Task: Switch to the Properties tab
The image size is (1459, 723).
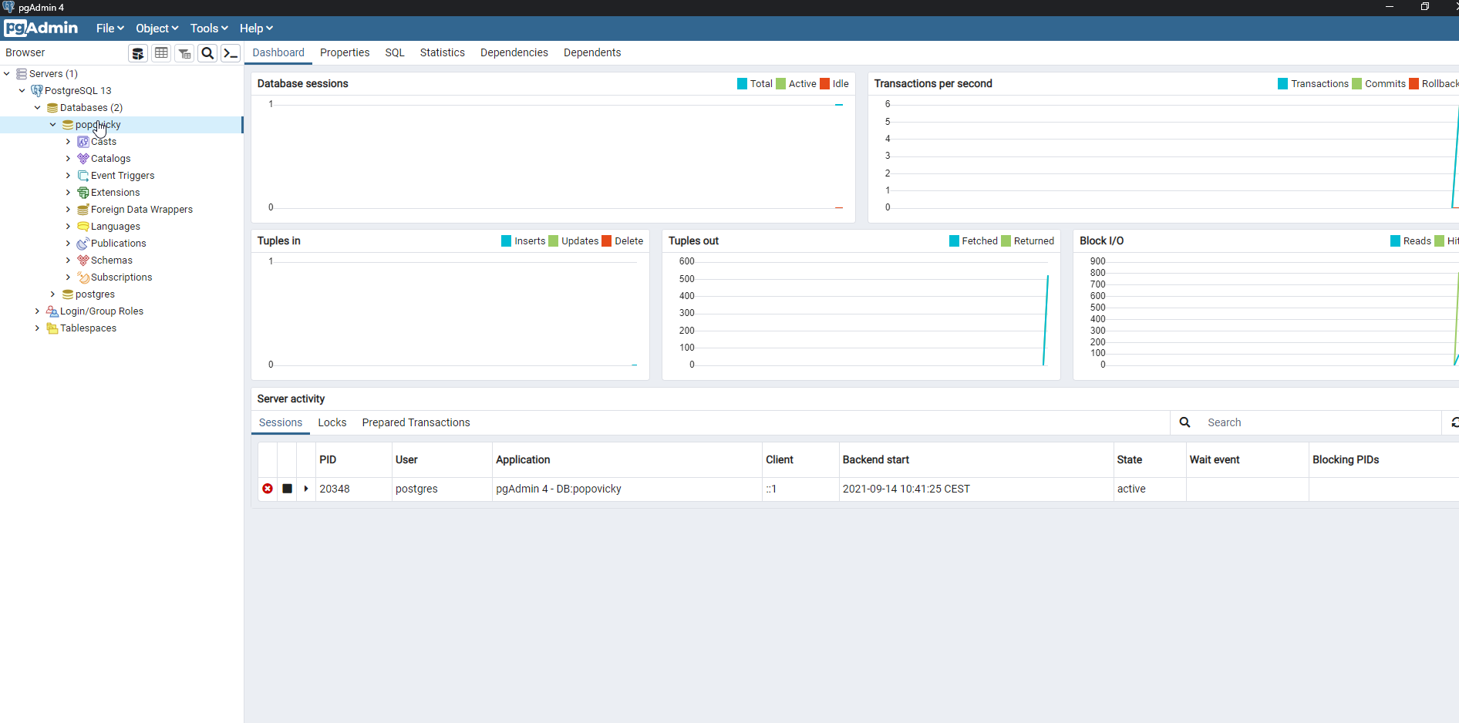Action: [x=345, y=52]
